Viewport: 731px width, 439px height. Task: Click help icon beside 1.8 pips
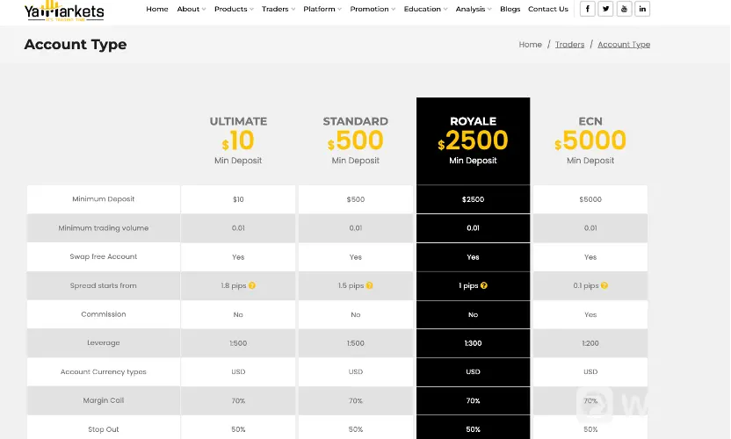coord(252,285)
